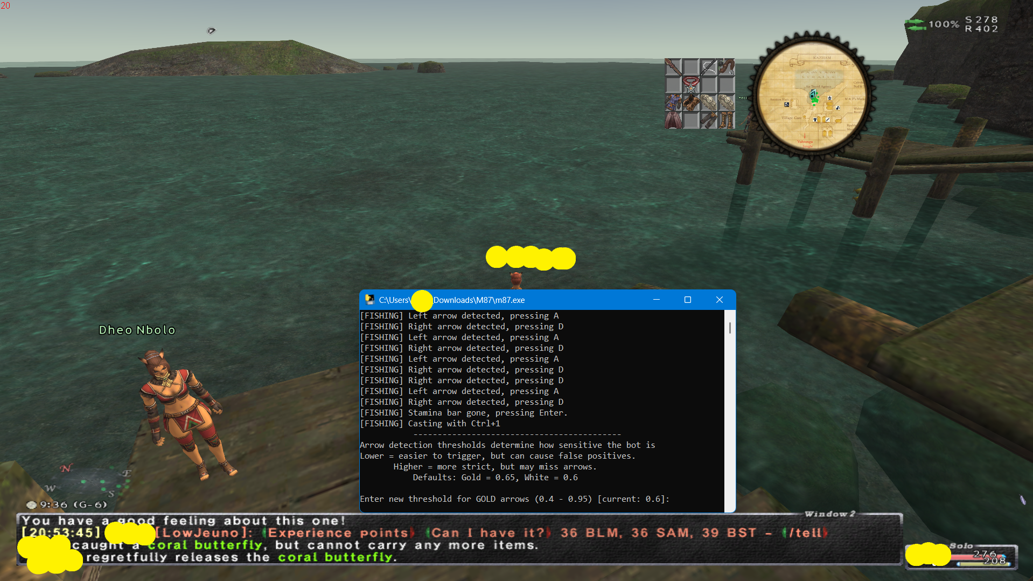Click 'coral butterfly' in the caught message

(205, 545)
